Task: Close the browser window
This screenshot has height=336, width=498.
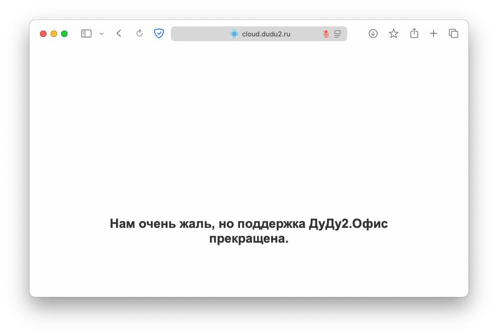Action: tap(43, 34)
